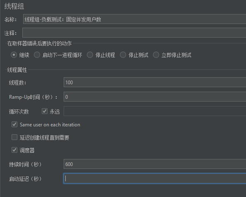The height and width of the screenshot is (197, 246).
Task: Click the 线程组 panel title
Action: coord(14,7)
